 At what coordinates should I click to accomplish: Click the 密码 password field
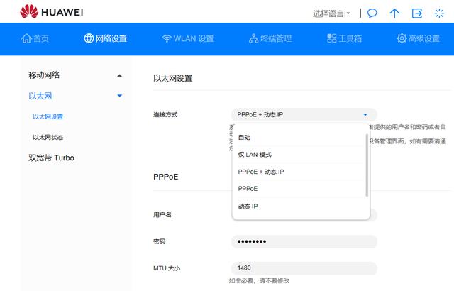click(x=304, y=241)
